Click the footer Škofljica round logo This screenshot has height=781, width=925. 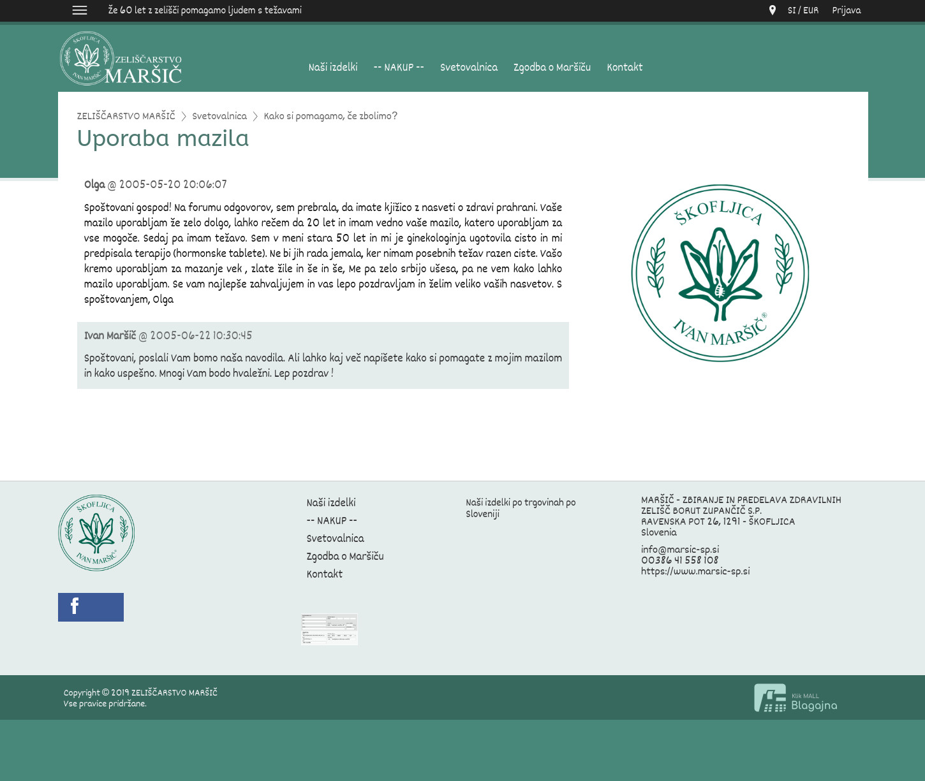[96, 533]
